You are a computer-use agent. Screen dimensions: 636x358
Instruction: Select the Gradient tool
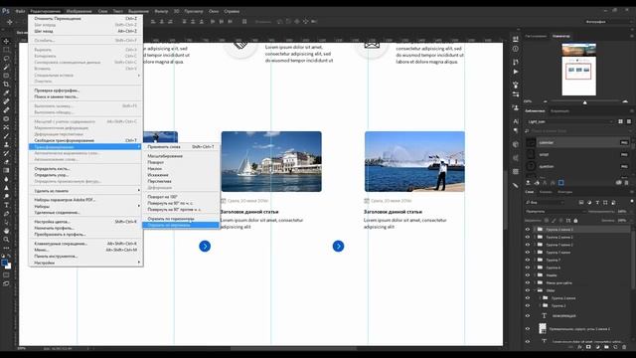pyautogui.click(x=6, y=170)
